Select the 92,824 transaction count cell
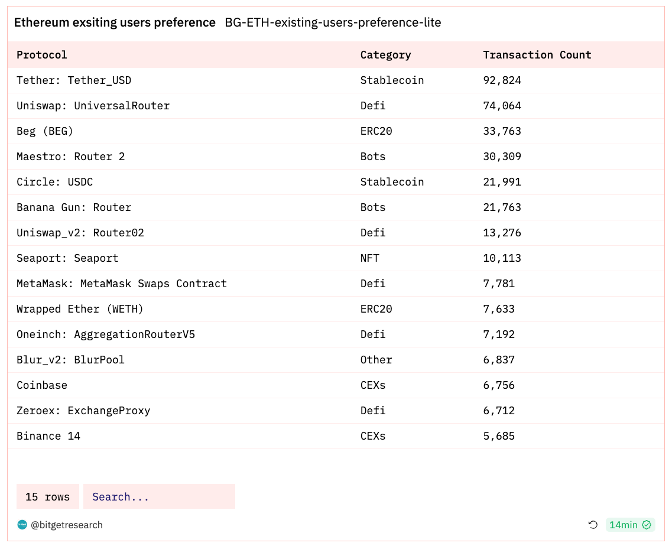This screenshot has width=669, height=546. (x=502, y=80)
